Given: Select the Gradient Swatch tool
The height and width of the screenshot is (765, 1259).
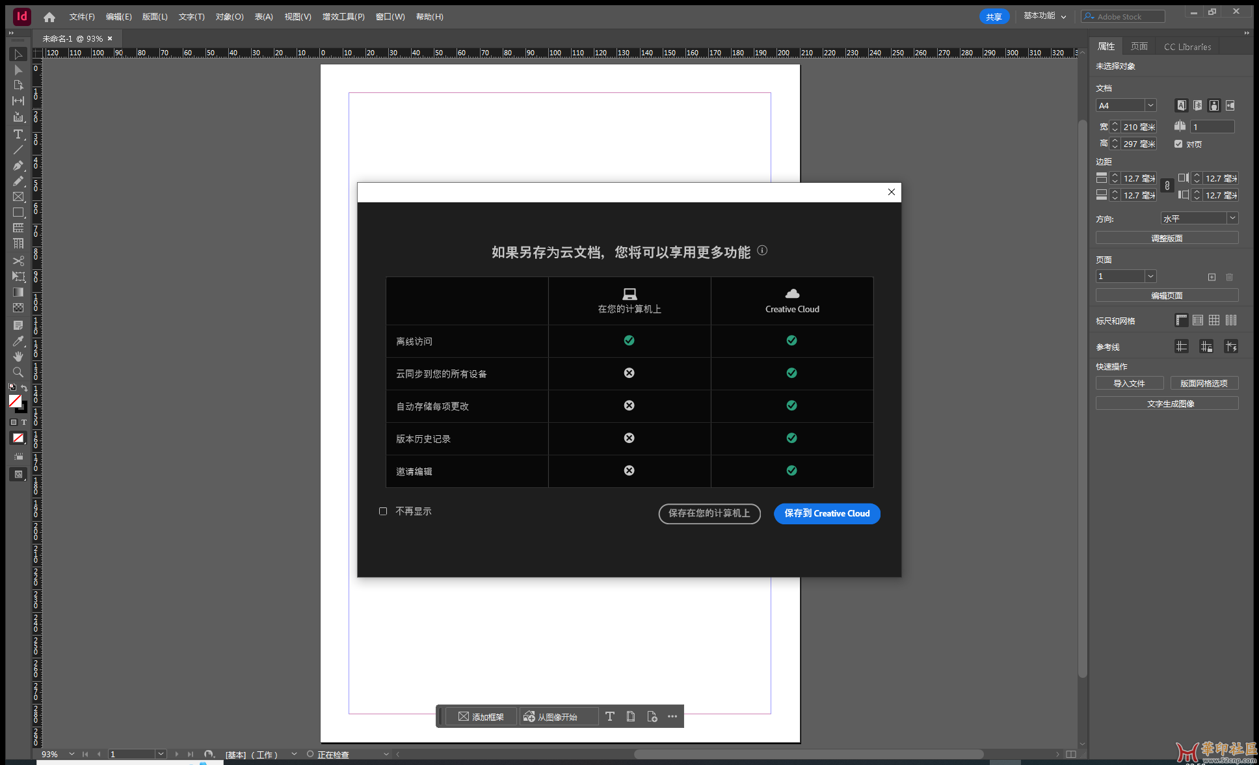Looking at the screenshot, I should [18, 292].
